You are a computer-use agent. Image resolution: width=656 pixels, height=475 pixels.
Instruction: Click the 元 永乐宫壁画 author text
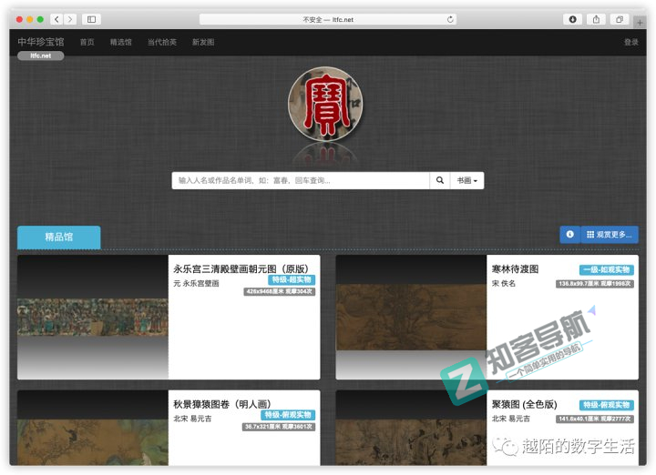pyautogui.click(x=196, y=283)
